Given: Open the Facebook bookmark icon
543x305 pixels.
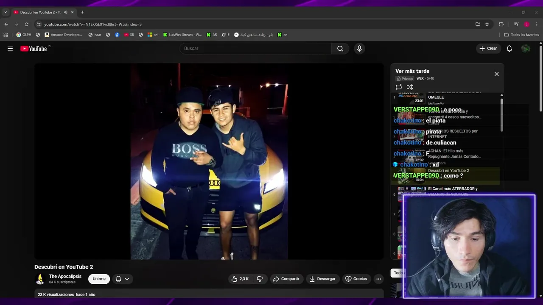Looking at the screenshot, I should click(117, 35).
